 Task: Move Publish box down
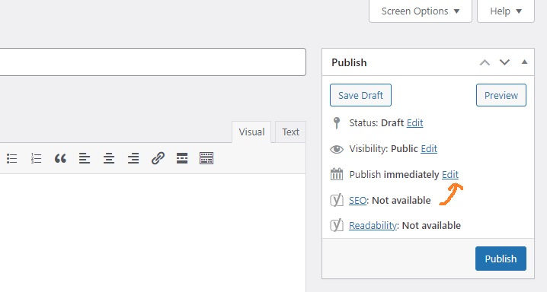tap(504, 62)
